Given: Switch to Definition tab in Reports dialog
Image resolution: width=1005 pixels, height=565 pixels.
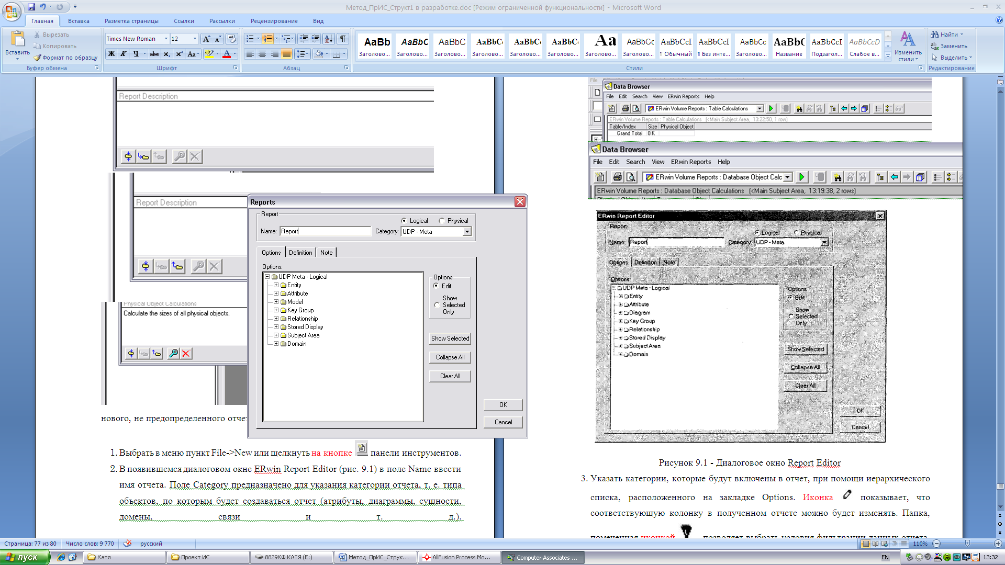Looking at the screenshot, I should (300, 253).
